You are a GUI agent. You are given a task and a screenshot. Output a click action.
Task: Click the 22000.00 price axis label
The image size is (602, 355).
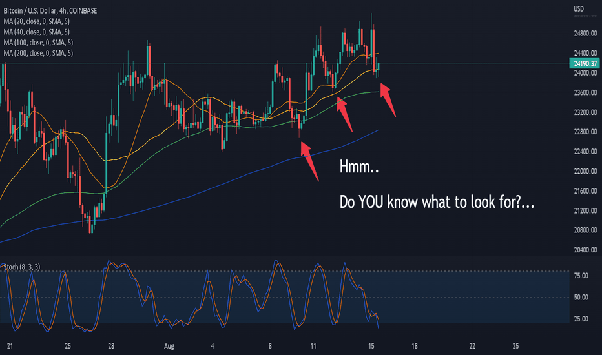[585, 171]
